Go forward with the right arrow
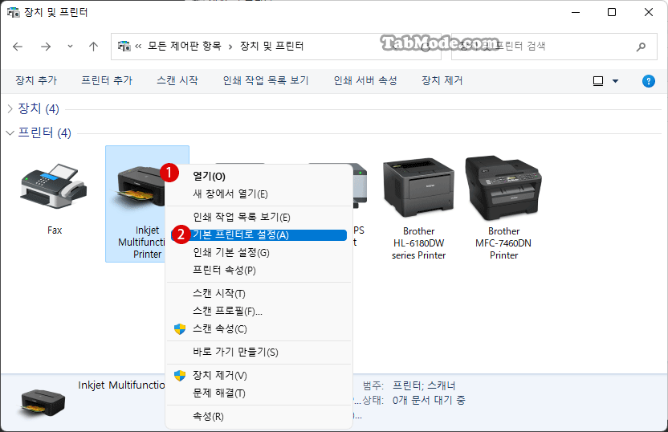 [46, 47]
